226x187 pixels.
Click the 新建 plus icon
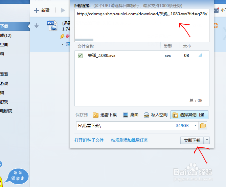pyautogui.click(x=37, y=10)
